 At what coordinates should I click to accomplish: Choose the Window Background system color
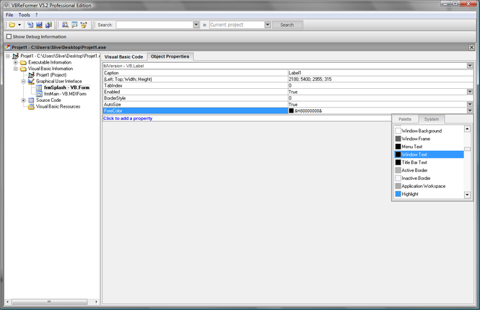[x=429, y=131]
